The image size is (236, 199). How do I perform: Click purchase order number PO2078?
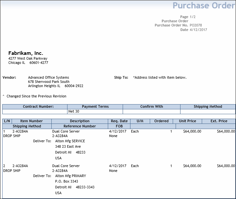[196, 25]
